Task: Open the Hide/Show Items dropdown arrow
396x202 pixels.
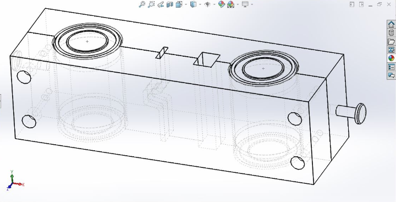Action: (x=214, y=4)
